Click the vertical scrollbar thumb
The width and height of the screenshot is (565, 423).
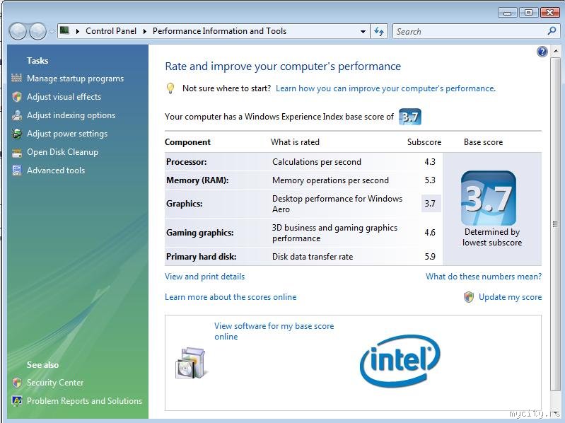(x=555, y=224)
